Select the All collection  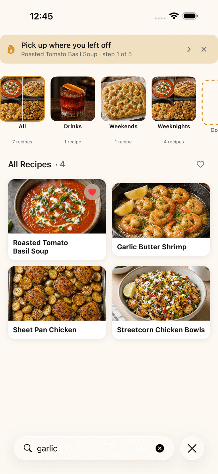point(22,99)
